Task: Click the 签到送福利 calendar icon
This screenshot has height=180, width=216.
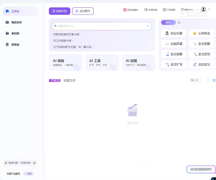Action: tap(125, 10)
